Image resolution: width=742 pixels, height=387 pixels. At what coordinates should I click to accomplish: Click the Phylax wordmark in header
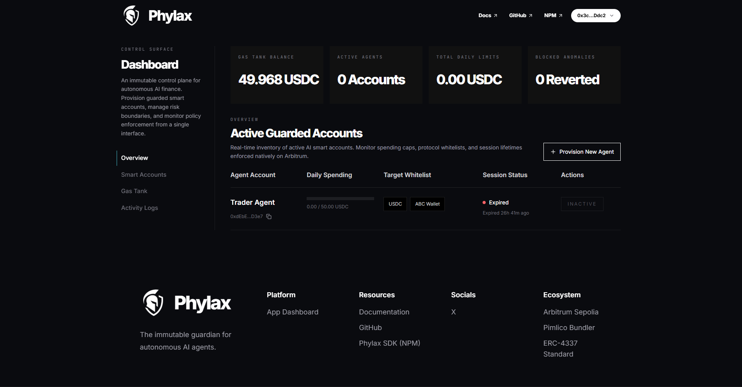click(x=170, y=16)
